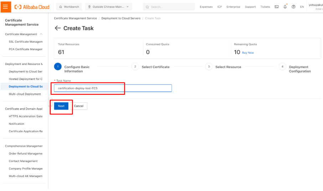Viewport: 323px width, 191px height.
Task: Go to Certificate Management Service breadcrumb
Action: 75,18
